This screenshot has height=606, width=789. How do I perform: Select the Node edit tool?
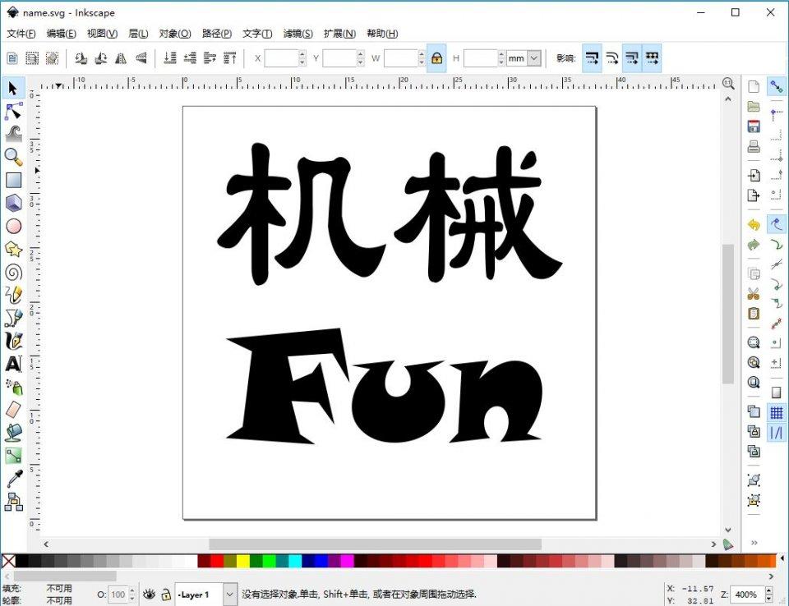[x=13, y=111]
